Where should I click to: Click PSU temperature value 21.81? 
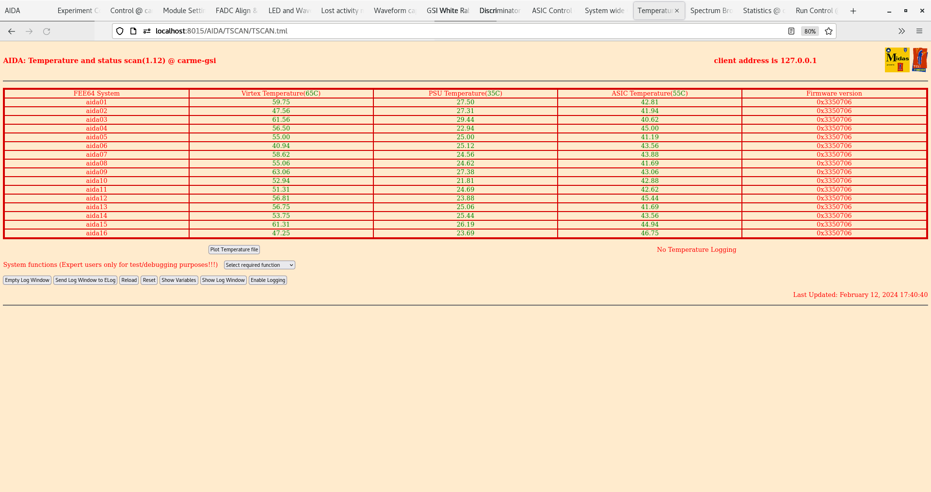point(465,180)
